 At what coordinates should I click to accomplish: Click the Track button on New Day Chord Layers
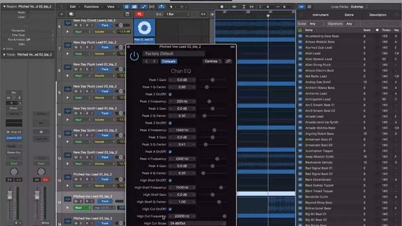point(105,25)
